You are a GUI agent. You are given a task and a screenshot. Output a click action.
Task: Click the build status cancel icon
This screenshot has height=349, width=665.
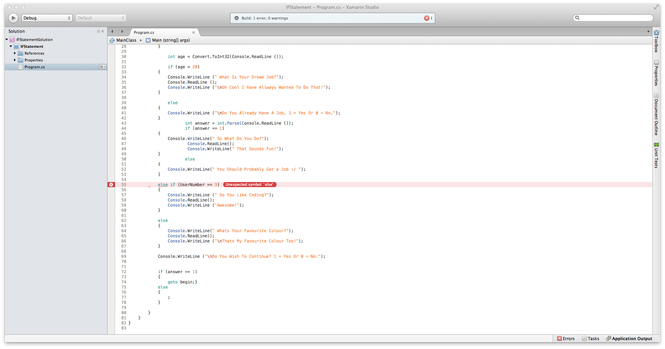[x=237, y=18]
